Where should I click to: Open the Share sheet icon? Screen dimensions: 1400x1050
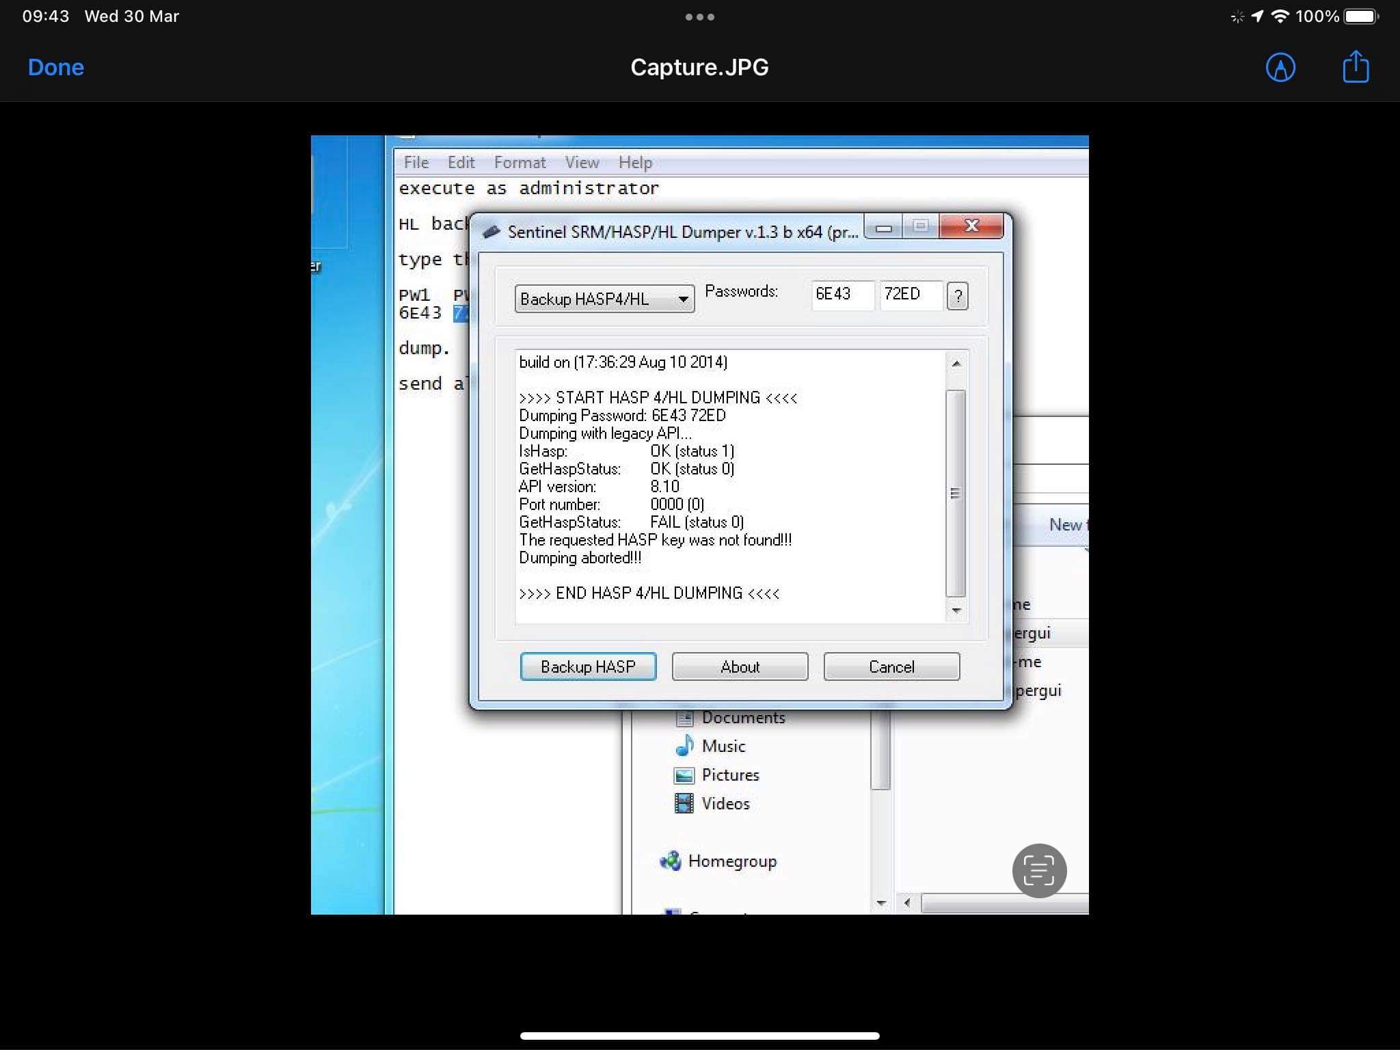tap(1355, 67)
